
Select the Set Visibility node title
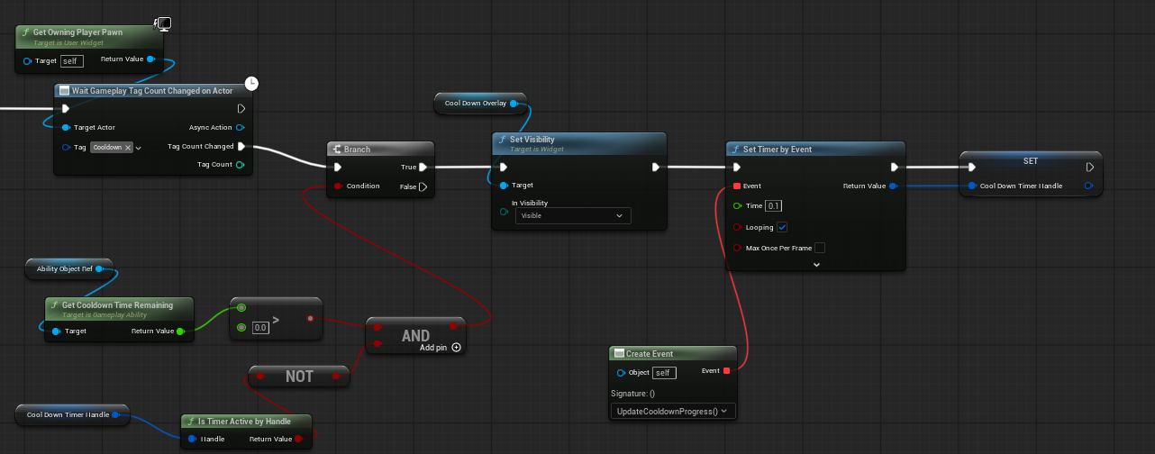pyautogui.click(x=532, y=140)
